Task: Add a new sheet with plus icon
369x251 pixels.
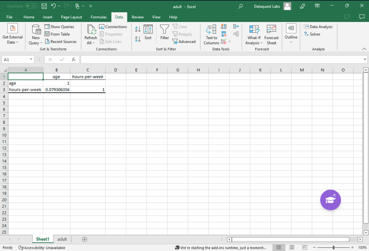Action: pos(85,239)
